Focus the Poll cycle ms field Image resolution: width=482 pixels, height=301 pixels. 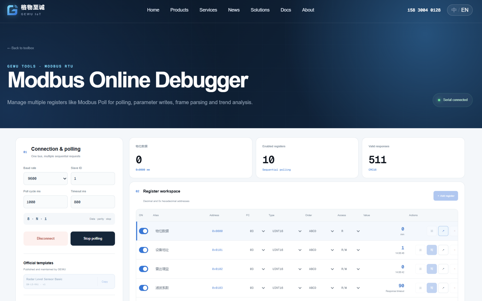(x=45, y=202)
